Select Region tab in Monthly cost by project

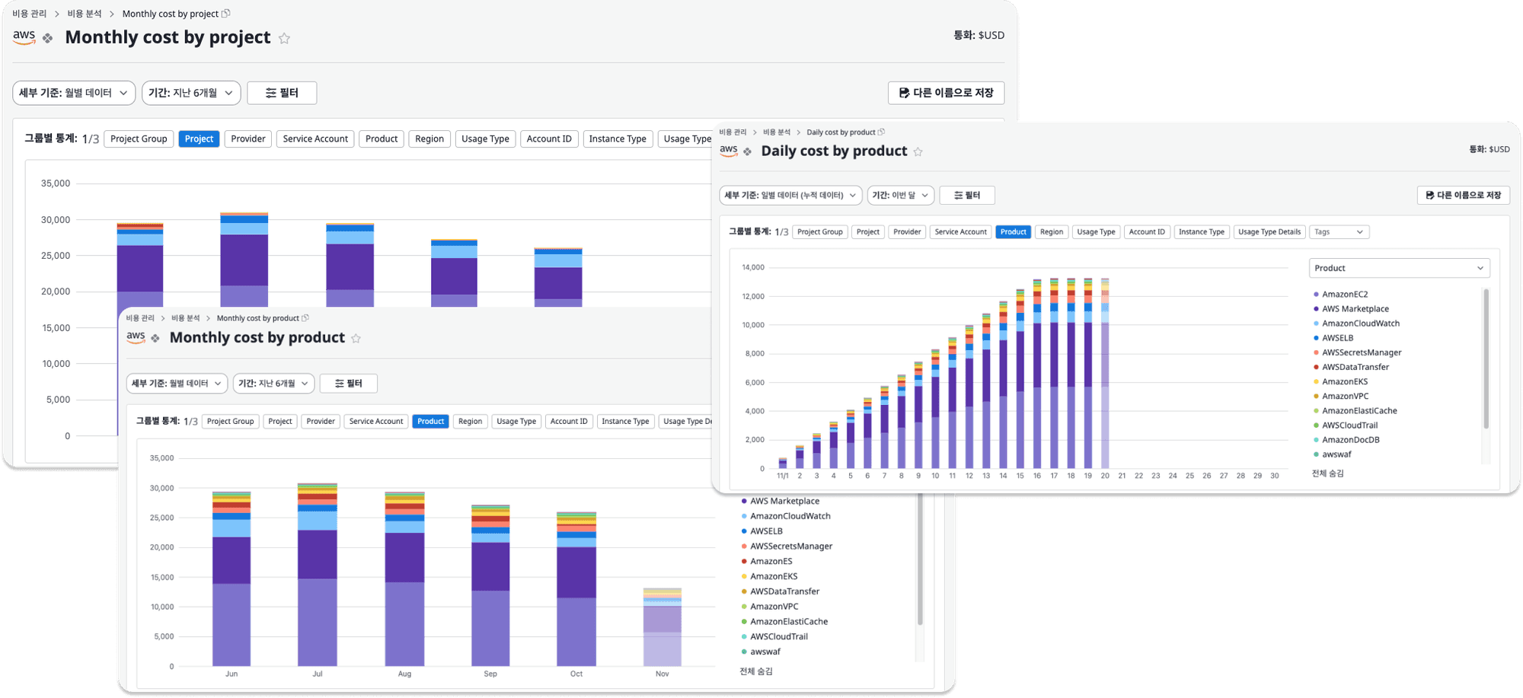click(x=429, y=139)
